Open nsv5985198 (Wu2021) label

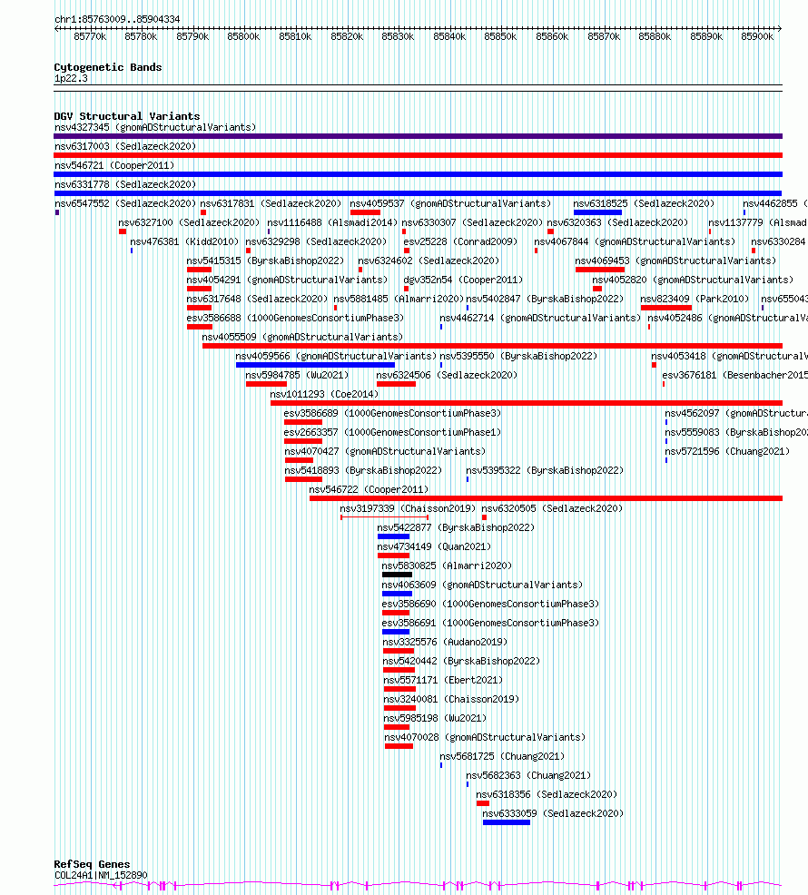[435, 718]
